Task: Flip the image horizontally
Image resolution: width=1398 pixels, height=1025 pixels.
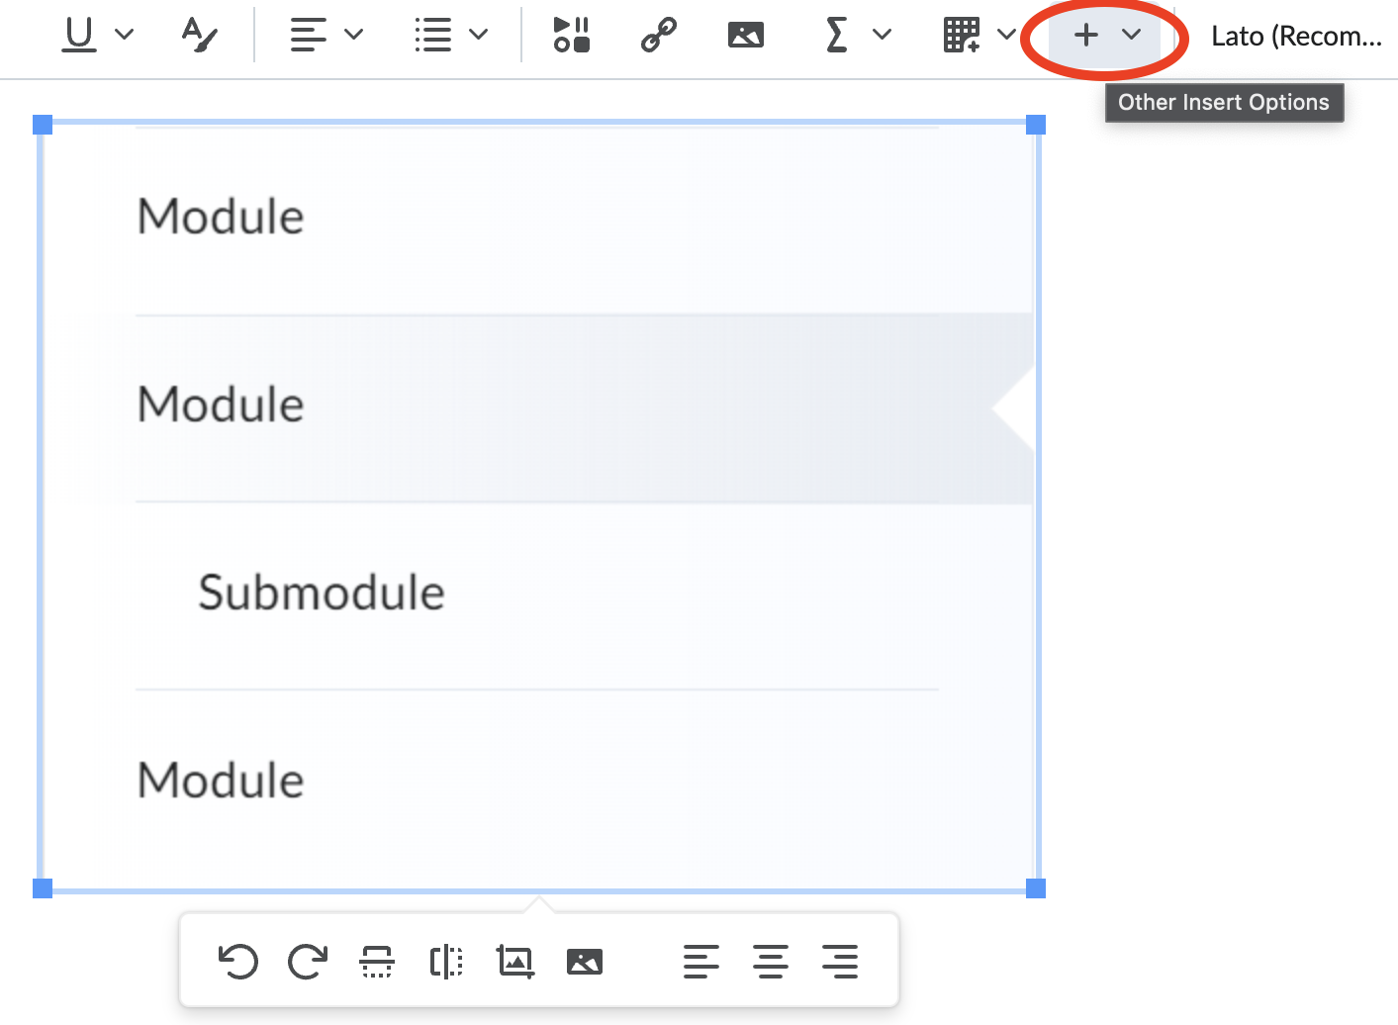Action: click(446, 962)
